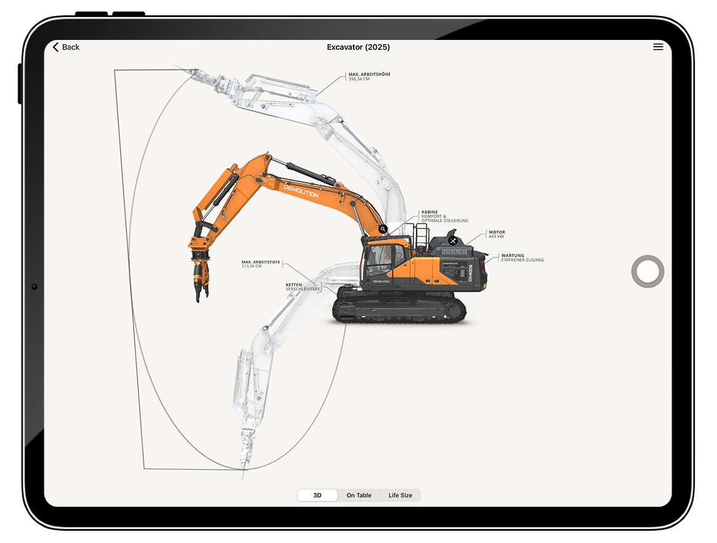Image resolution: width=717 pixels, height=543 pixels.
Task: Select the 3D view mode
Action: point(317,495)
